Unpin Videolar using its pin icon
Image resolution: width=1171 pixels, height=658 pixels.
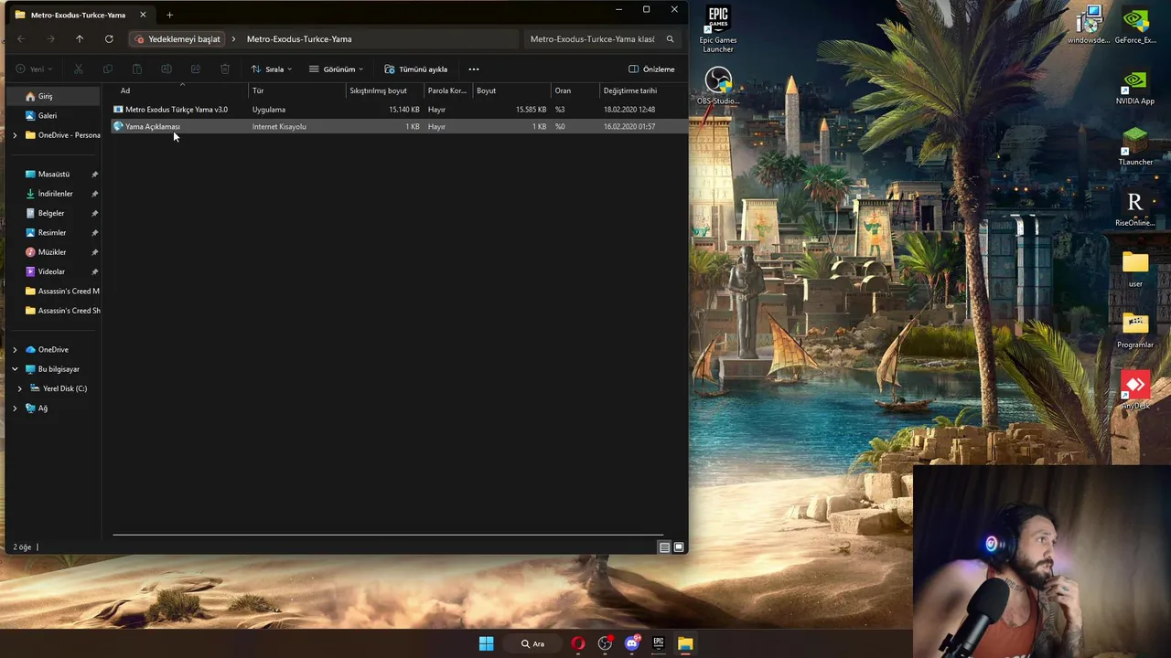94,271
